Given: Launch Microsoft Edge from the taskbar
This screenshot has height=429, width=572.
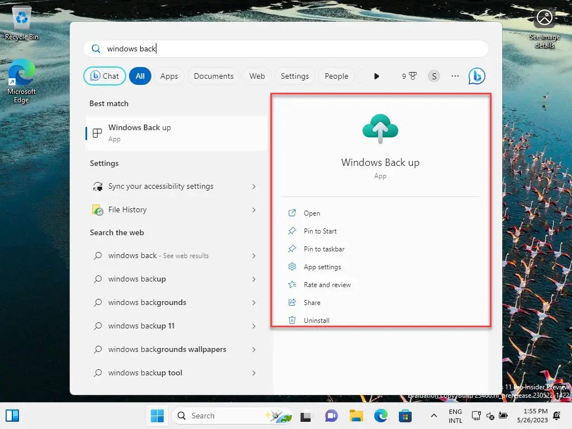Looking at the screenshot, I should pos(380,416).
